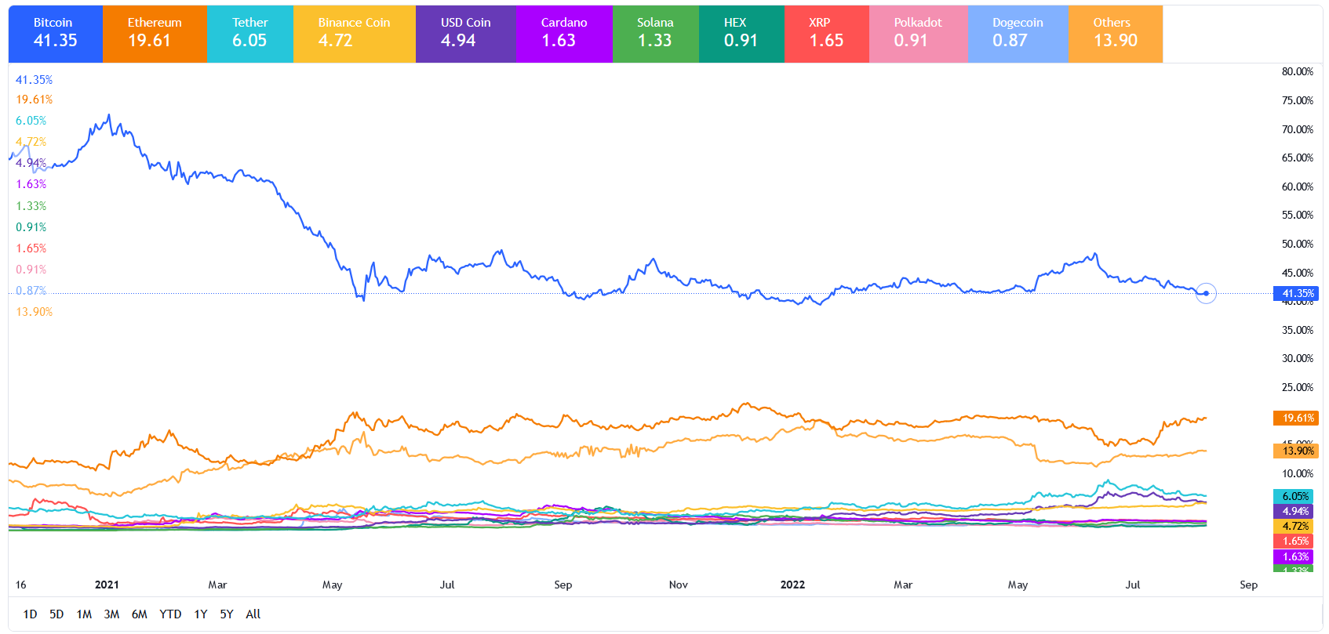Toggle the Solana legend tile

[x=655, y=34]
